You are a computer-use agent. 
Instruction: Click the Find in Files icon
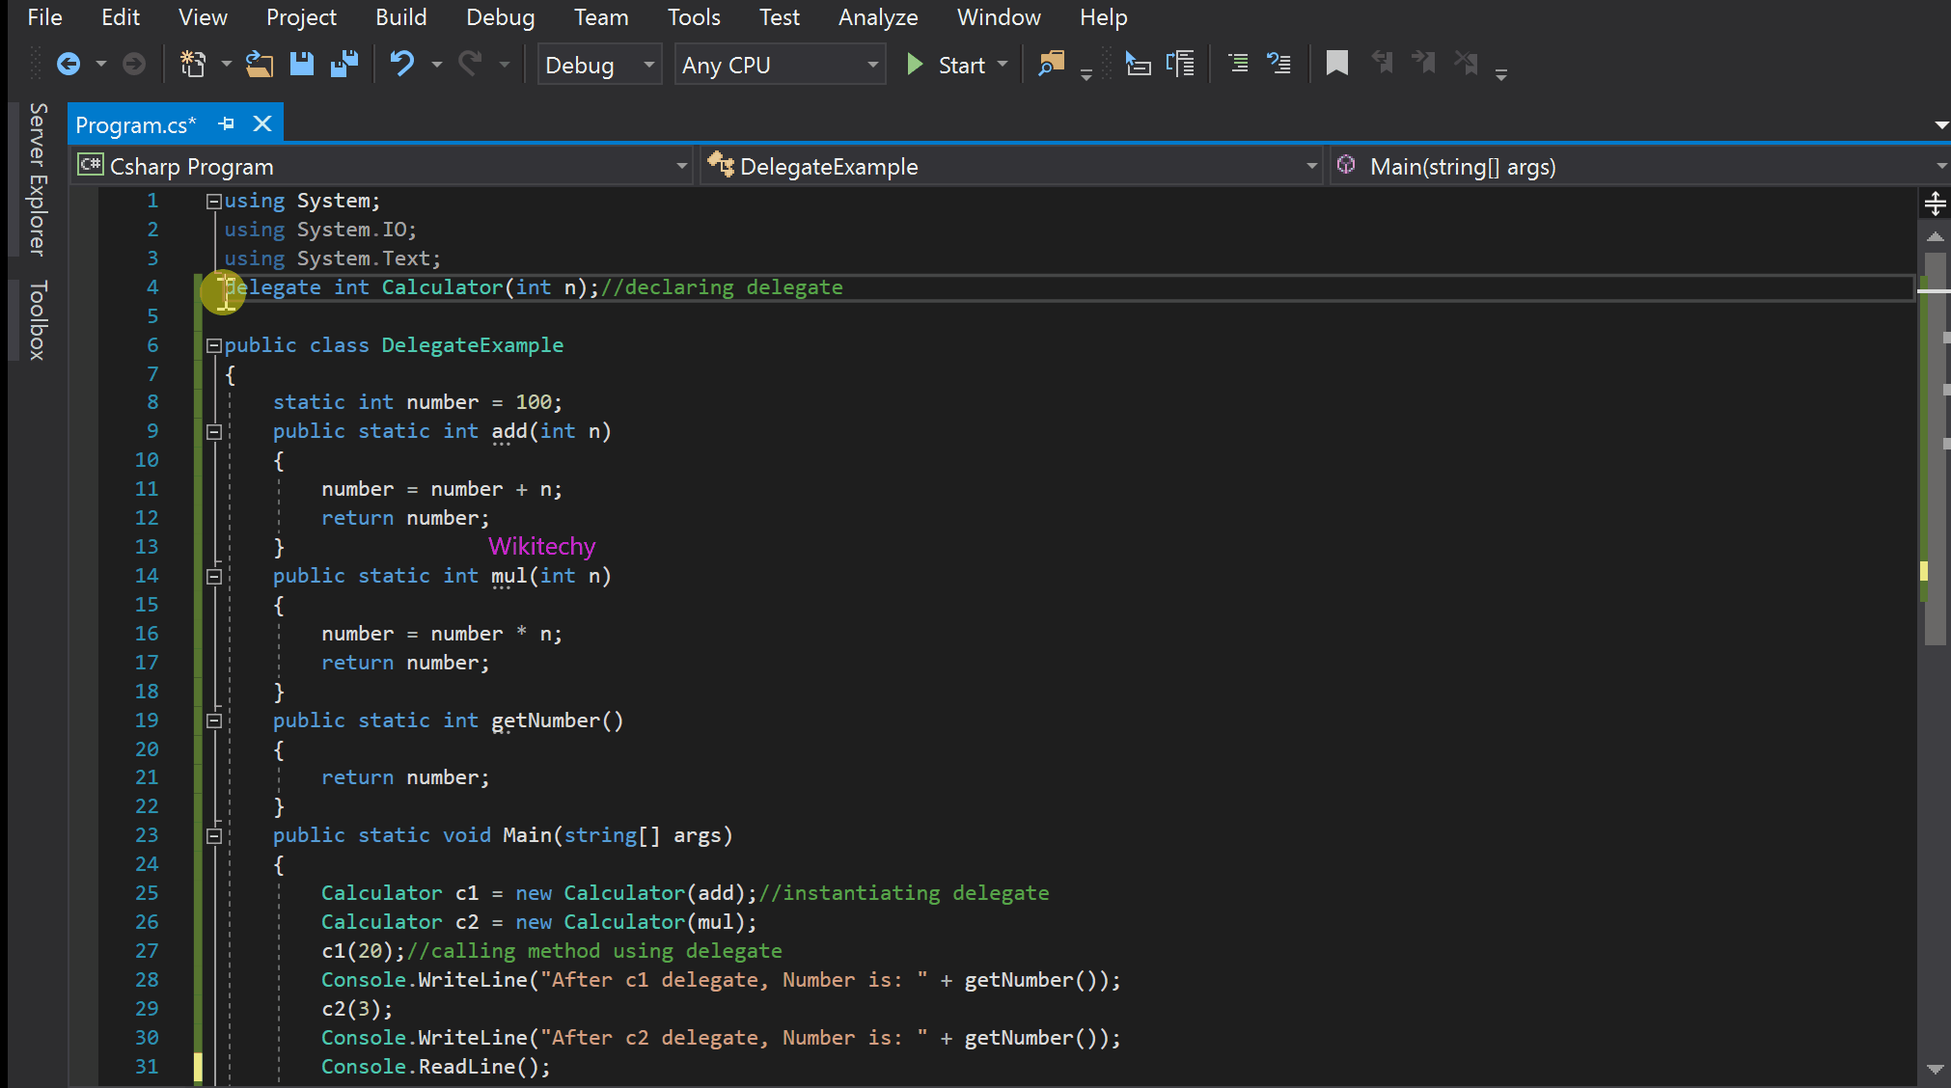click(1051, 65)
